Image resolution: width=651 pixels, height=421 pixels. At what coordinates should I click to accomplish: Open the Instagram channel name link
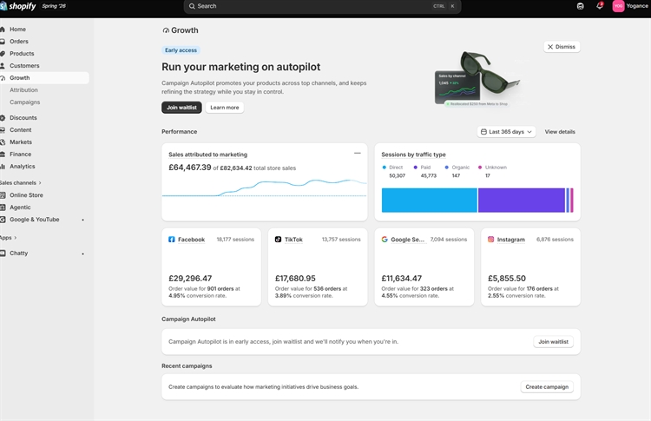pos(510,240)
